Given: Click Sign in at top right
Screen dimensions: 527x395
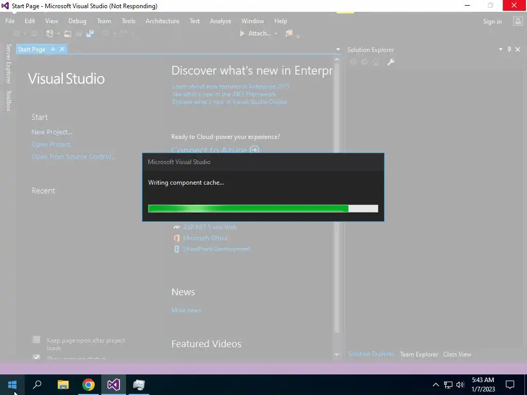Looking at the screenshot, I should 493,22.
